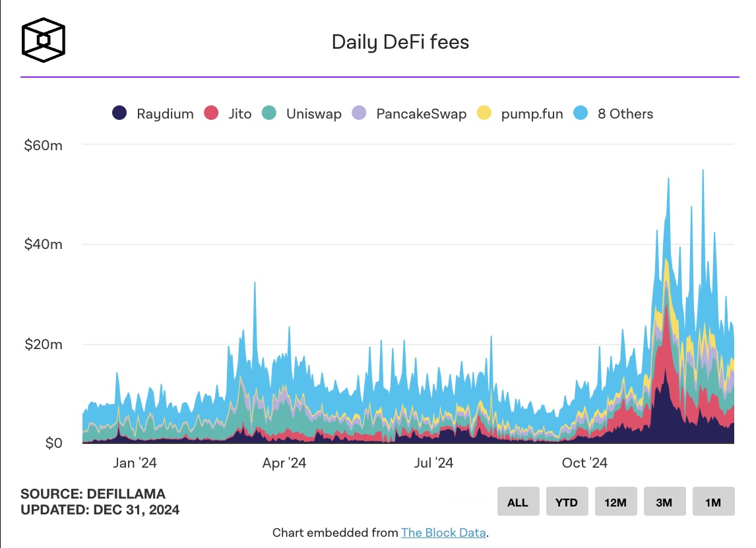Click the light blue 8 Others dot
The image size is (756, 548).
(x=581, y=113)
